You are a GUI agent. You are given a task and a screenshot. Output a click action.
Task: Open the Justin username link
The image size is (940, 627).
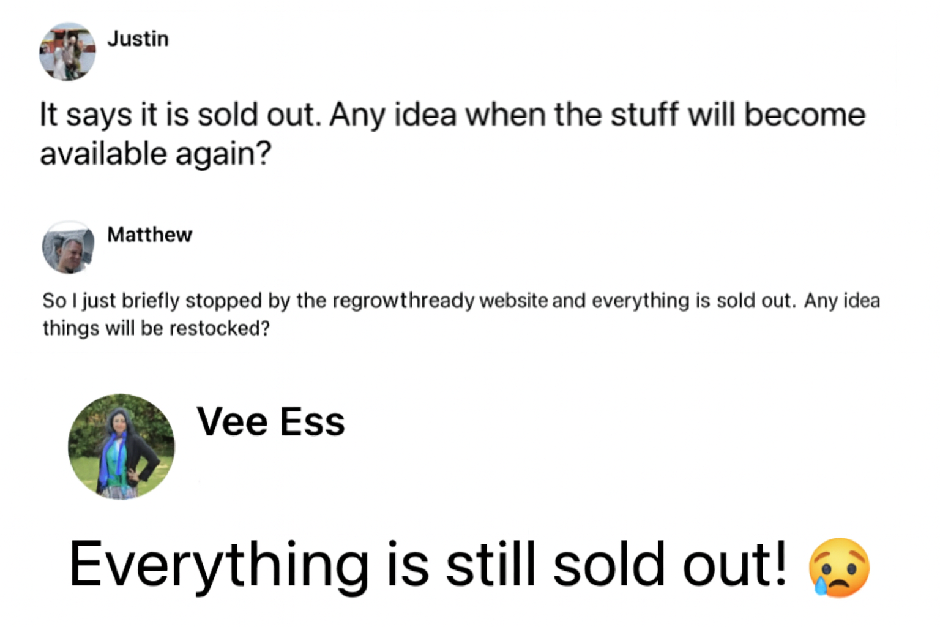[138, 39]
